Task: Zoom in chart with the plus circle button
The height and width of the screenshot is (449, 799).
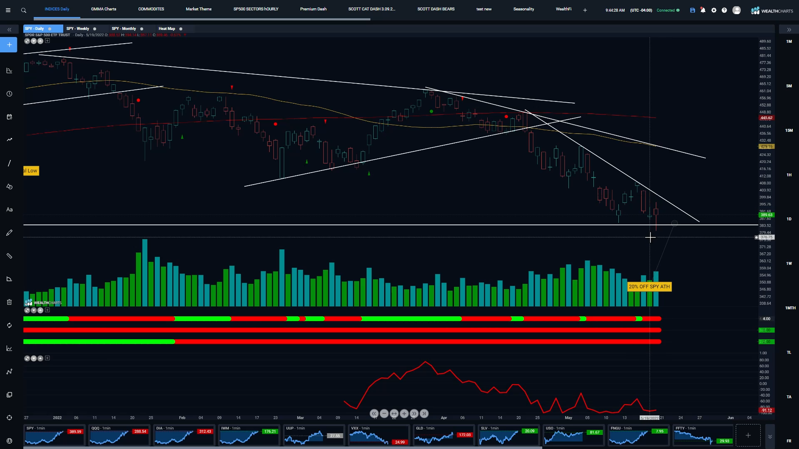Action: coord(404,414)
